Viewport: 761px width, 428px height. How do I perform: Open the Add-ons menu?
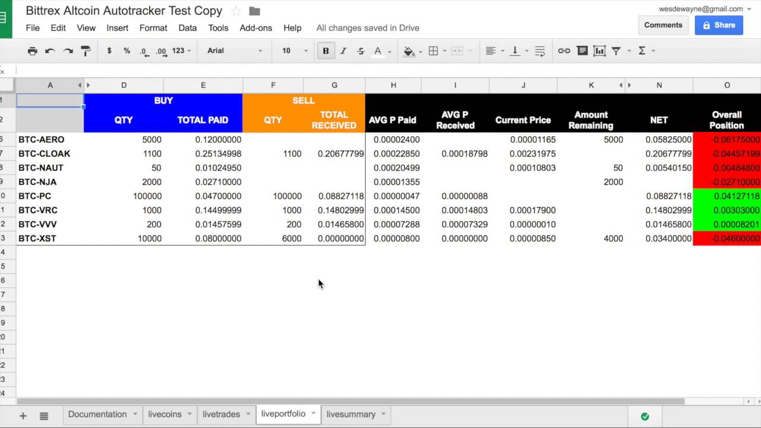click(256, 28)
